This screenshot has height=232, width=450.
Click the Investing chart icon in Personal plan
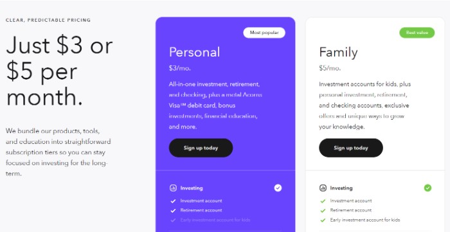pyautogui.click(x=173, y=188)
